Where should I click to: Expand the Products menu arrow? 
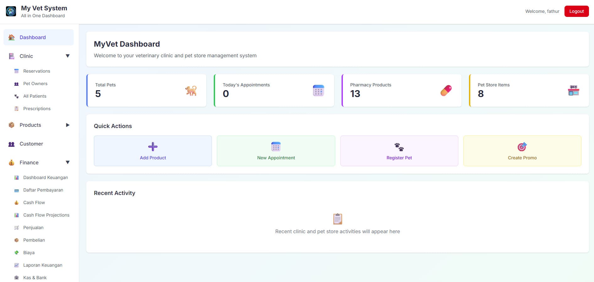[67, 125]
